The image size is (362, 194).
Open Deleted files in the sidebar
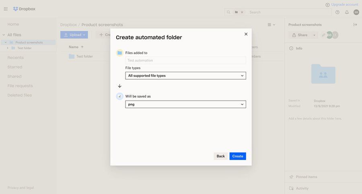pos(20,95)
